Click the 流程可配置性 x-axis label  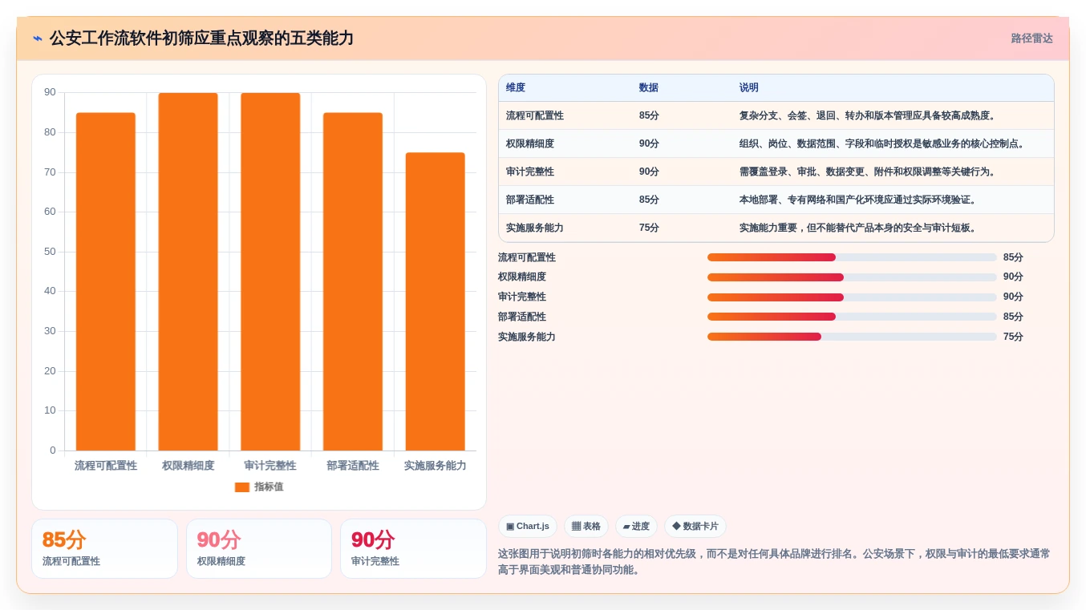click(106, 466)
